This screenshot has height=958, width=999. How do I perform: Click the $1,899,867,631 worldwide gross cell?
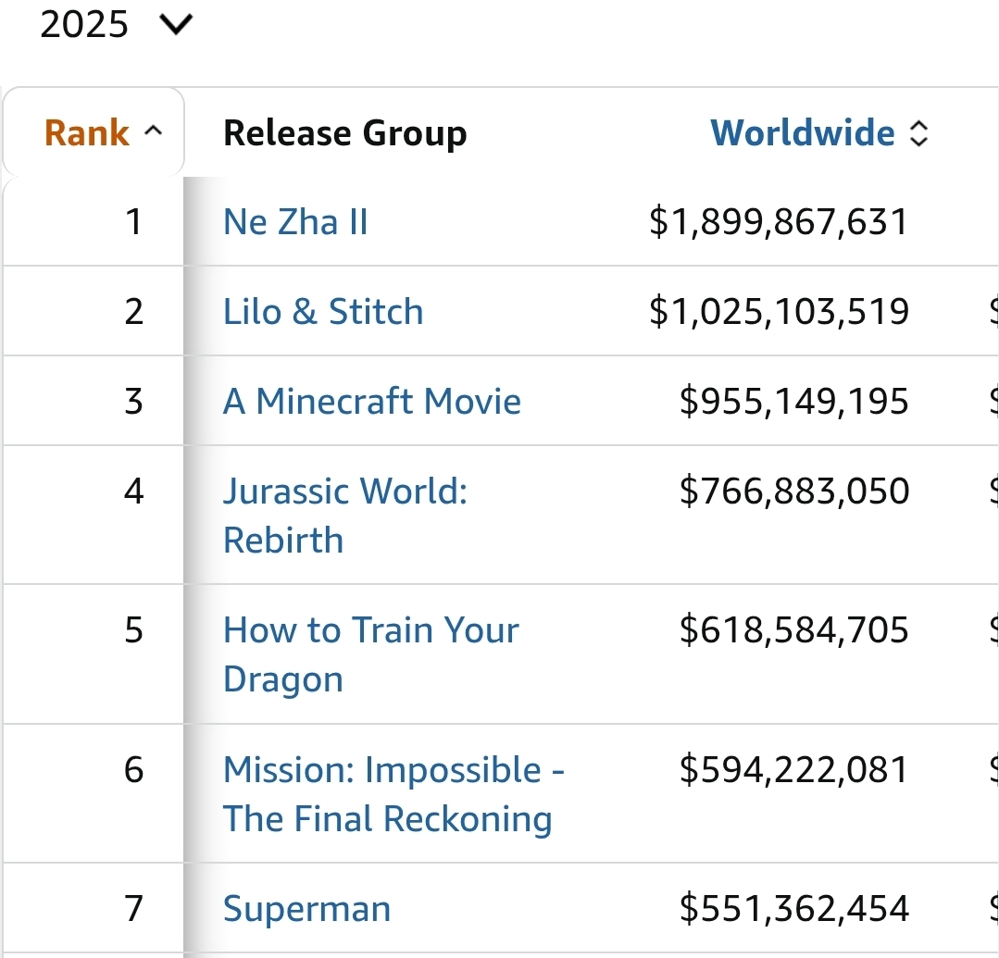click(779, 221)
